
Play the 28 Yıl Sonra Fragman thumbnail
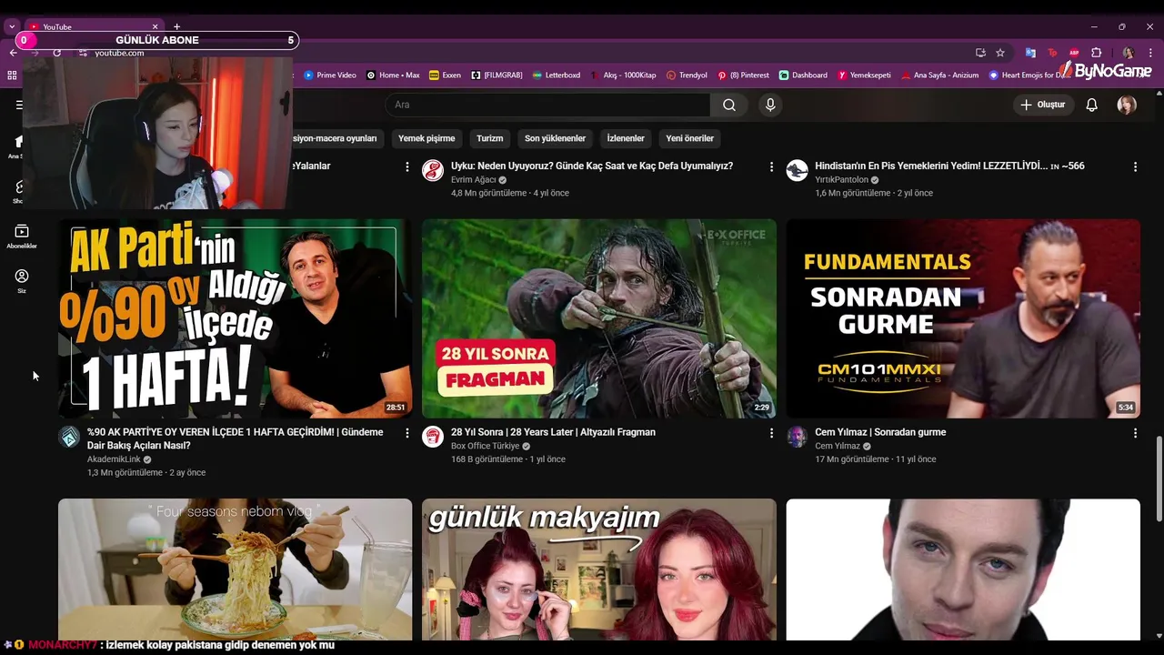click(599, 318)
